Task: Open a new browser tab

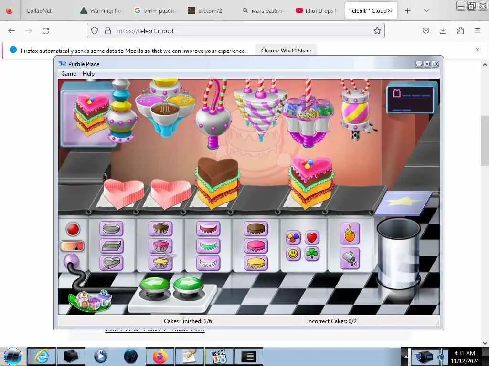Action: click(x=408, y=11)
